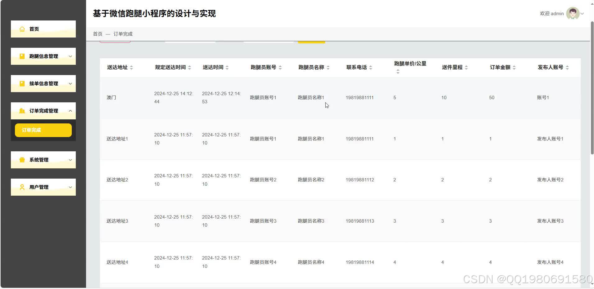Toggle descending sort on 送达时间 column
Viewport: 594px width, 289px height.
[x=227, y=69]
